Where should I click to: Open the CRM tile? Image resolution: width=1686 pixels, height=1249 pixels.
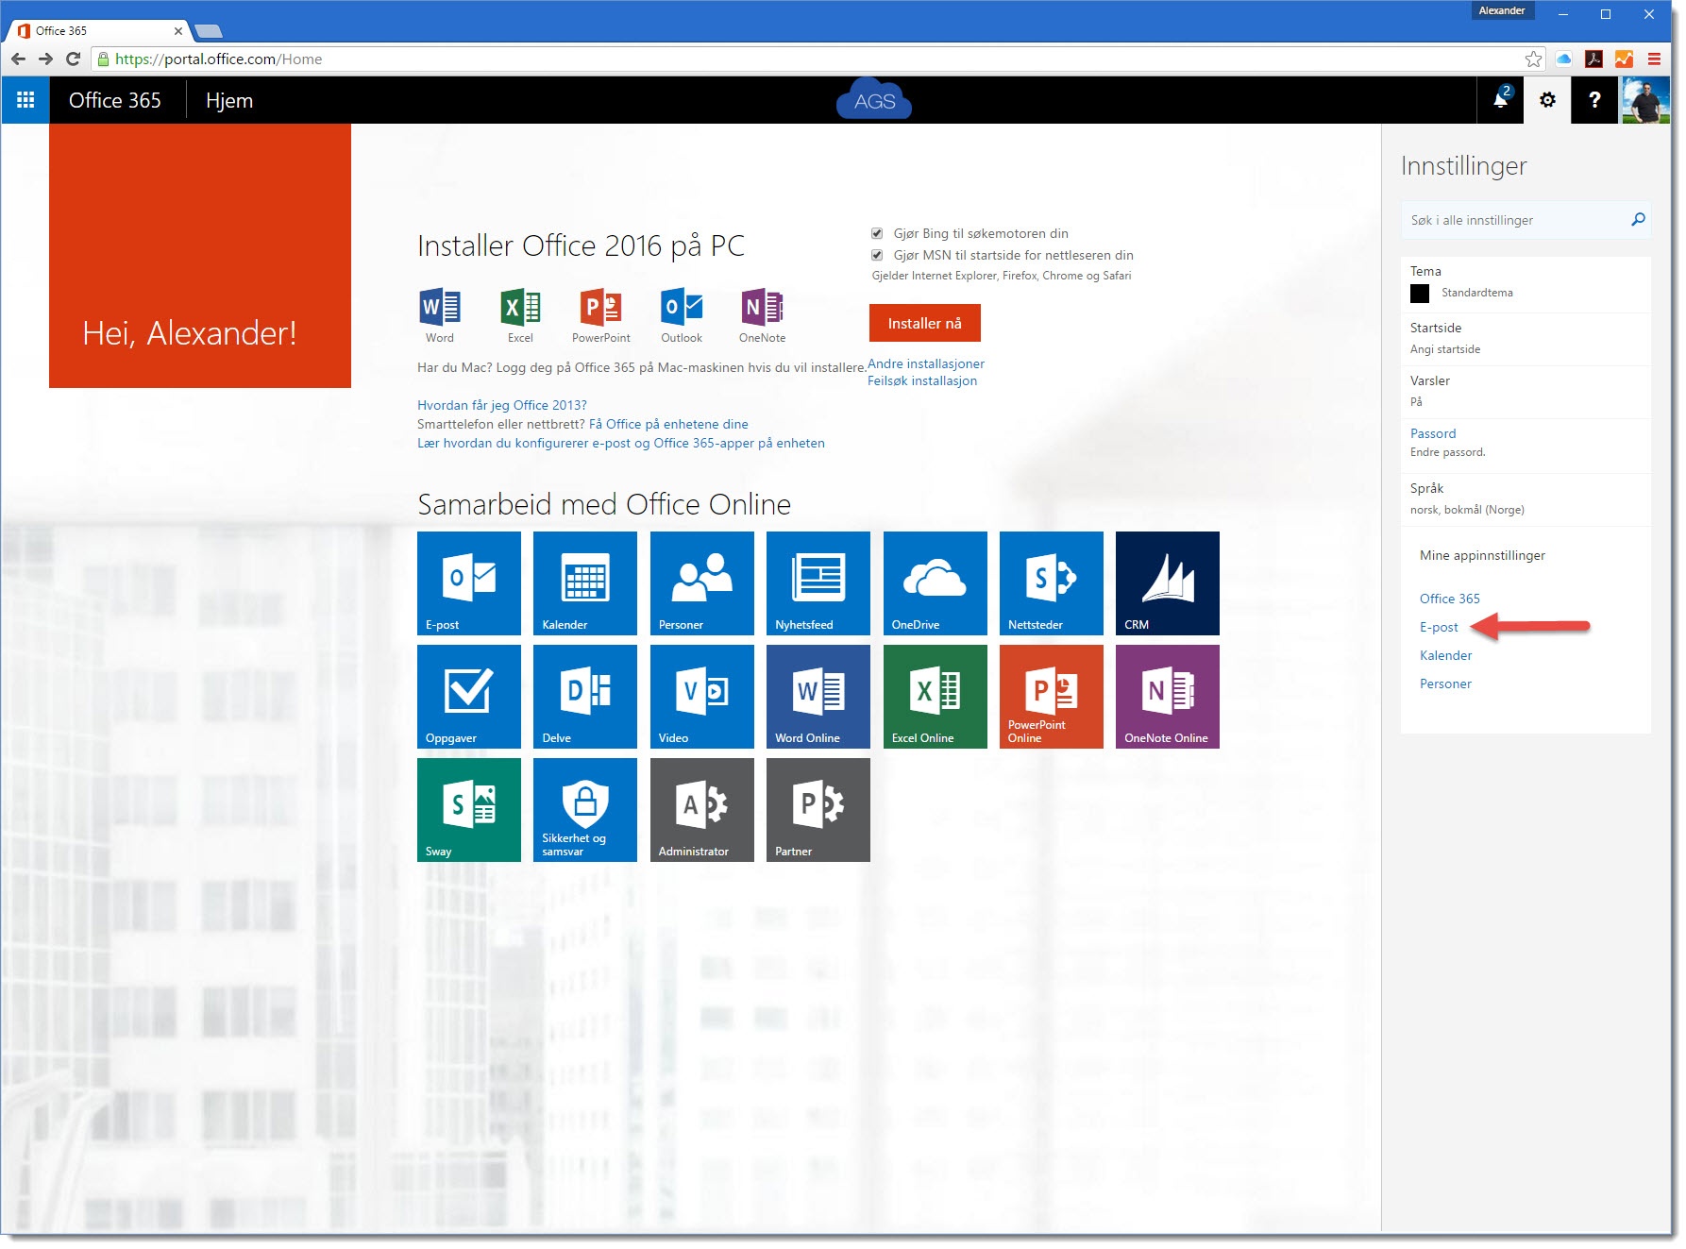click(x=1168, y=583)
